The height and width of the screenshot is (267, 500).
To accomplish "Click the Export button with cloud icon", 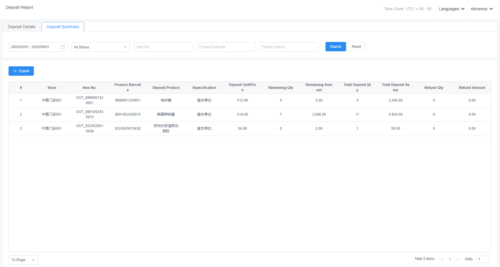I will pyautogui.click(x=21, y=71).
